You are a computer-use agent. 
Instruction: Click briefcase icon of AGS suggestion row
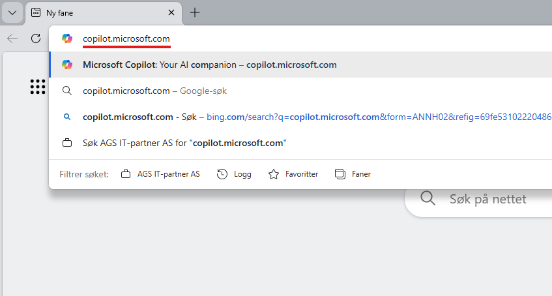pos(67,143)
